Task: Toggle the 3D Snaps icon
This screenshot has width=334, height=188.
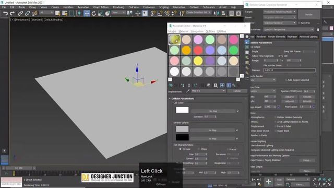Action: [x=153, y=14]
